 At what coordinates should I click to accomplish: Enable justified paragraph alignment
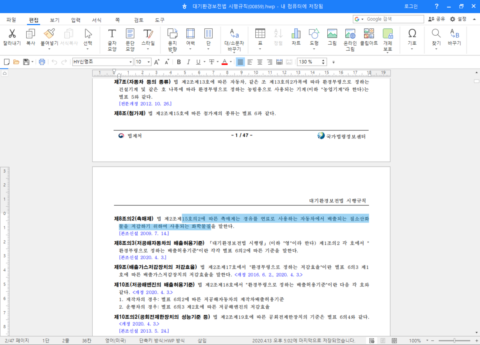pos(240,62)
